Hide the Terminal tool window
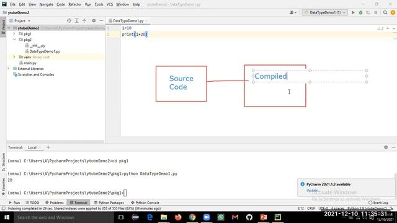The image size is (397, 223). [393, 147]
